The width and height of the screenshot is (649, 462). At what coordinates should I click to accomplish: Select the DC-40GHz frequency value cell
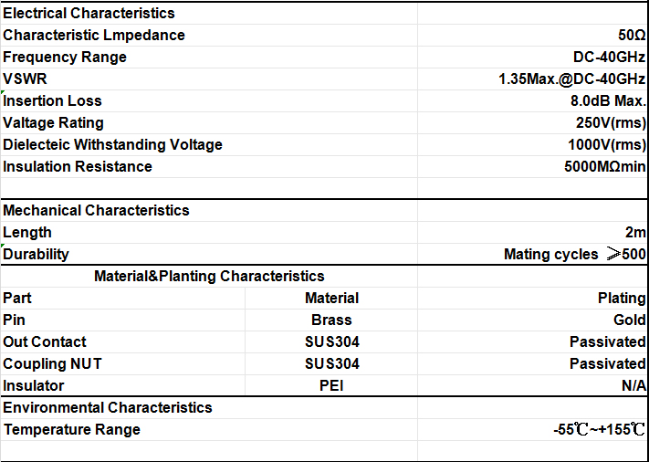532,58
